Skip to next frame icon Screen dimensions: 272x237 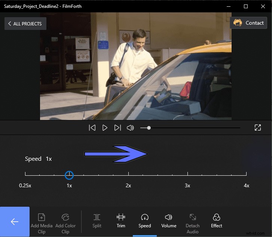pos(117,128)
